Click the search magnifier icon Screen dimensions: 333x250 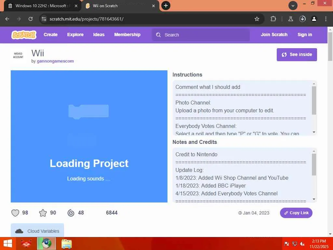tap(158, 35)
